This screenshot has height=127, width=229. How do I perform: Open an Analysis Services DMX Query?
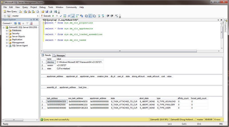point(29,11)
